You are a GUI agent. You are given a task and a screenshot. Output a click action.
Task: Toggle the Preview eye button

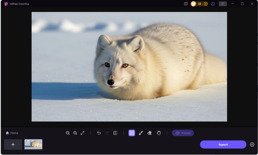[x=183, y=133]
